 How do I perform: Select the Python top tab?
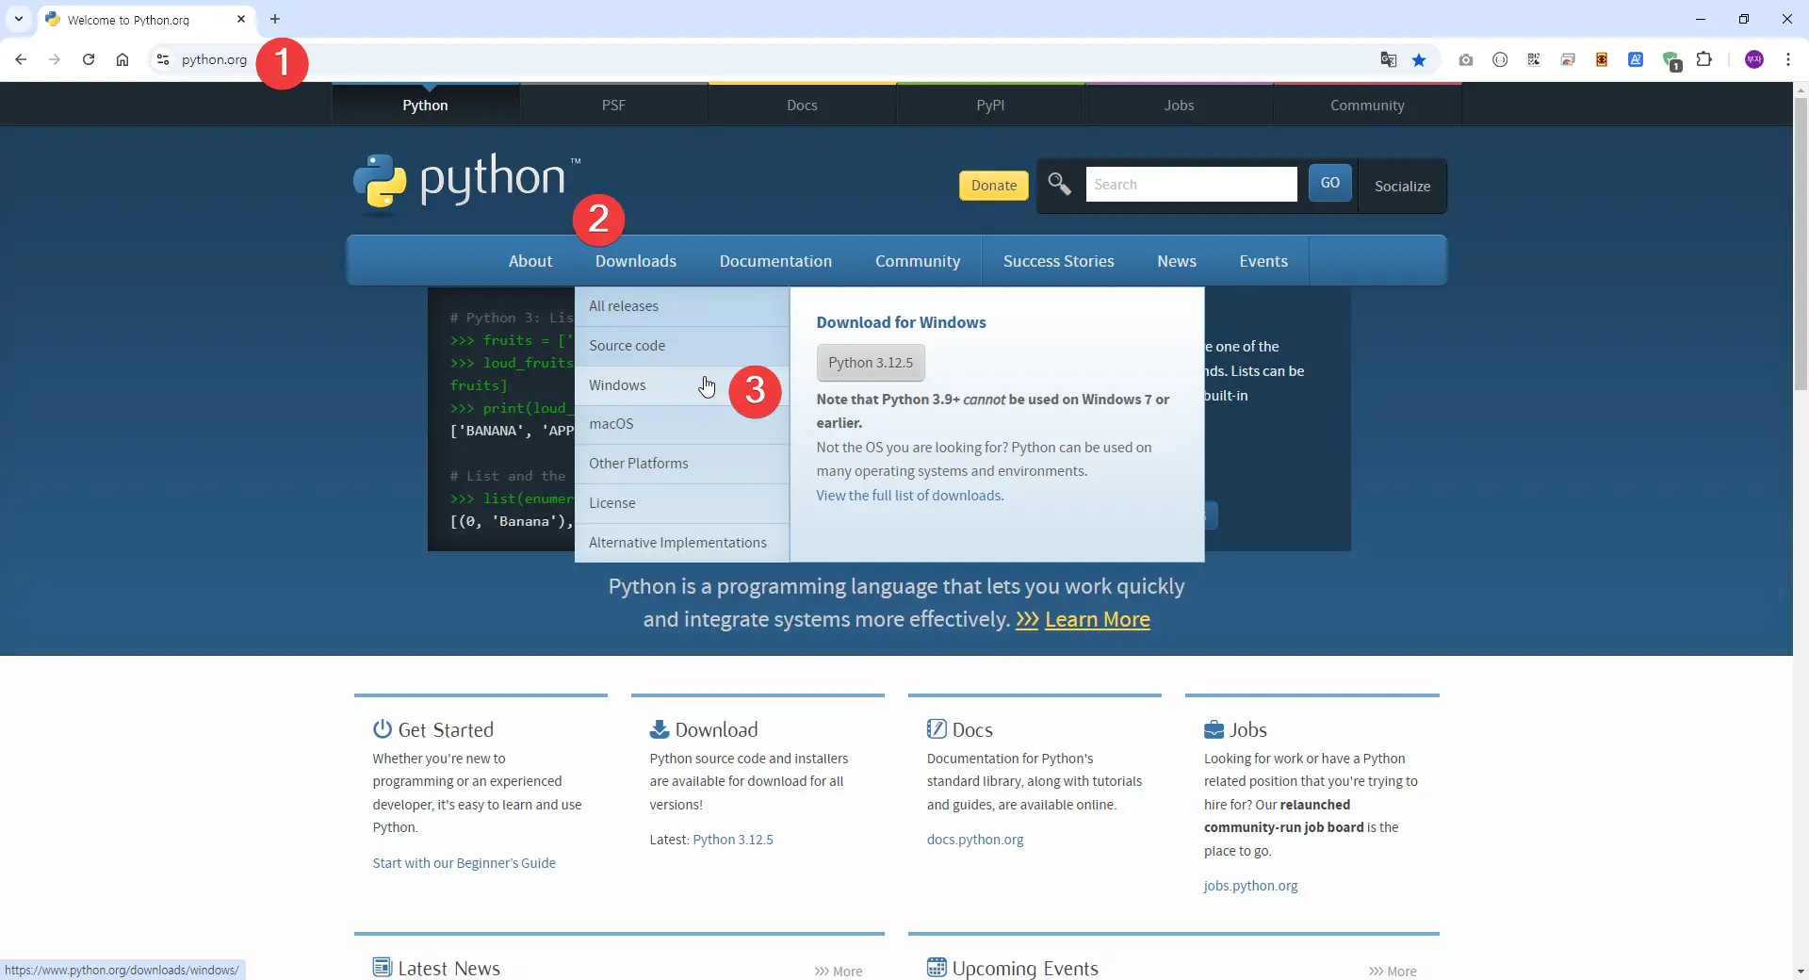[x=425, y=105]
